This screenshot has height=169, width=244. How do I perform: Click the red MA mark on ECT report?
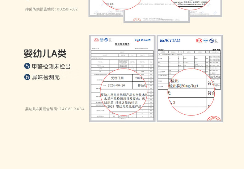(96, 40)
